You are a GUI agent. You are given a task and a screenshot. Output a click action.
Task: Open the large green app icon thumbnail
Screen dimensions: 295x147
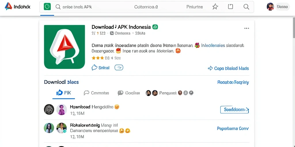pos(64,47)
